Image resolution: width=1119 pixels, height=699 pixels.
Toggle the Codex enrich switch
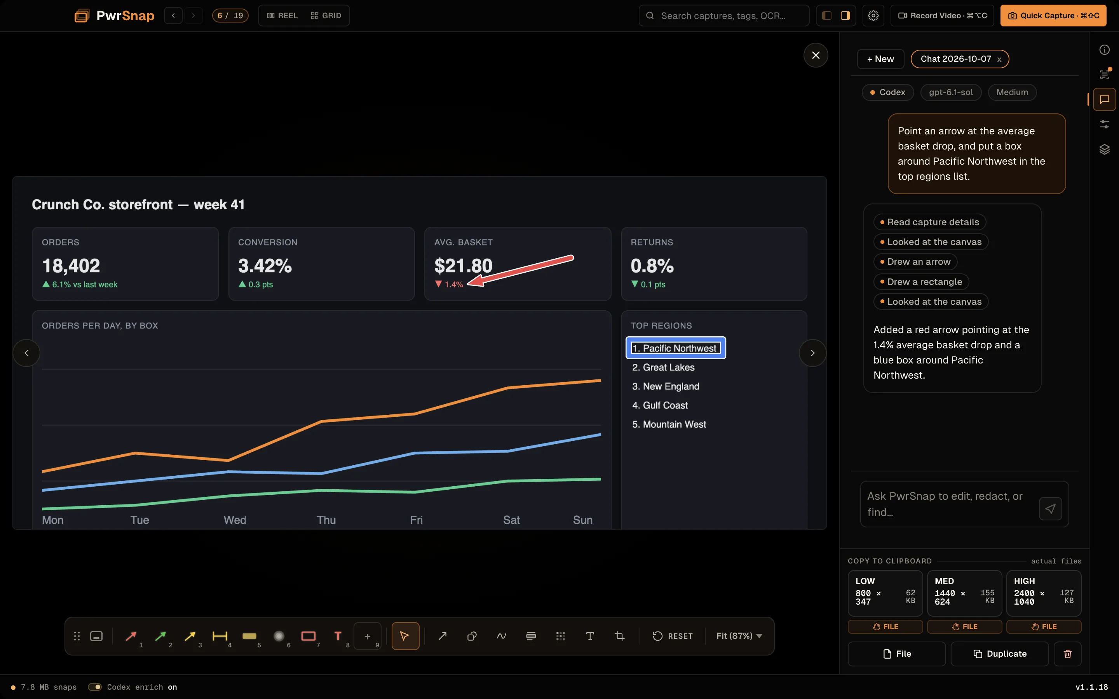[95, 687]
